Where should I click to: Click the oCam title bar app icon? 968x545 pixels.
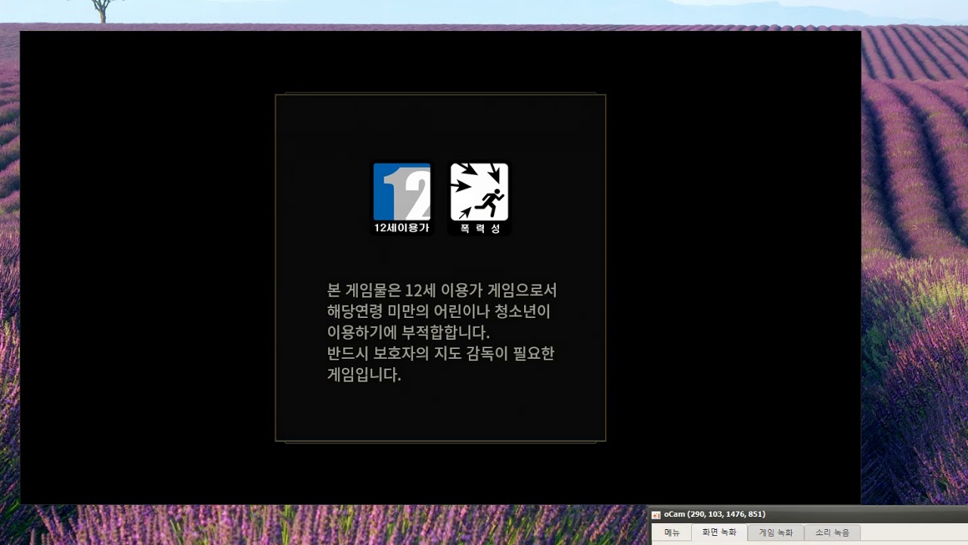coord(656,515)
